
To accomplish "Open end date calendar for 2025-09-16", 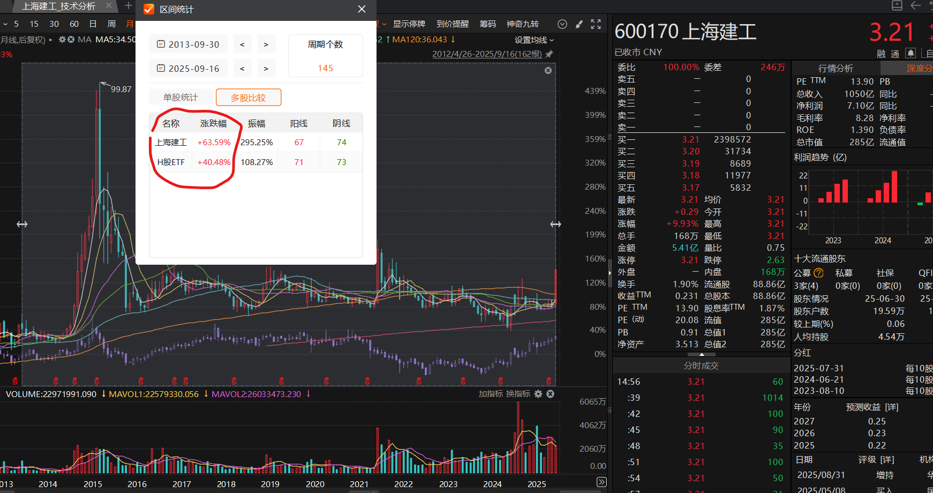I will coord(161,68).
